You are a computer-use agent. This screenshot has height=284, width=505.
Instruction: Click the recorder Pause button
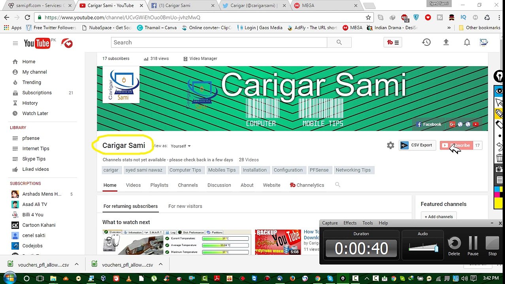[x=473, y=246]
